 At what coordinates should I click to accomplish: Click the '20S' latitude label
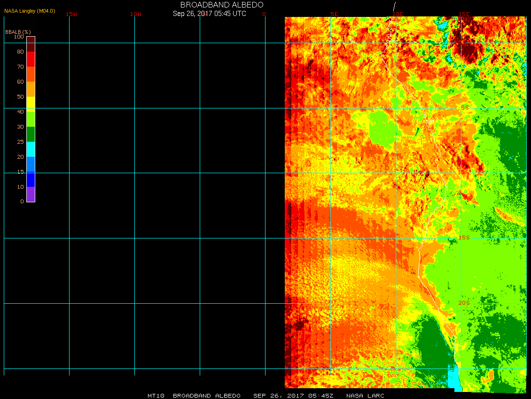[464, 303]
